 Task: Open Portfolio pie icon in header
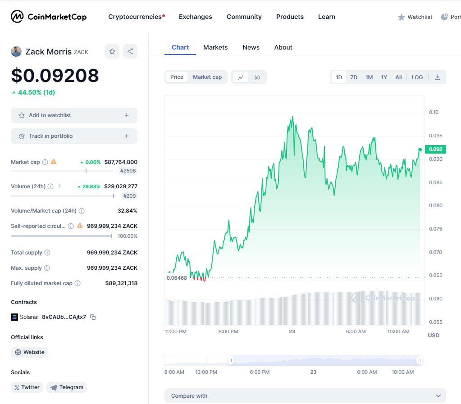click(444, 17)
